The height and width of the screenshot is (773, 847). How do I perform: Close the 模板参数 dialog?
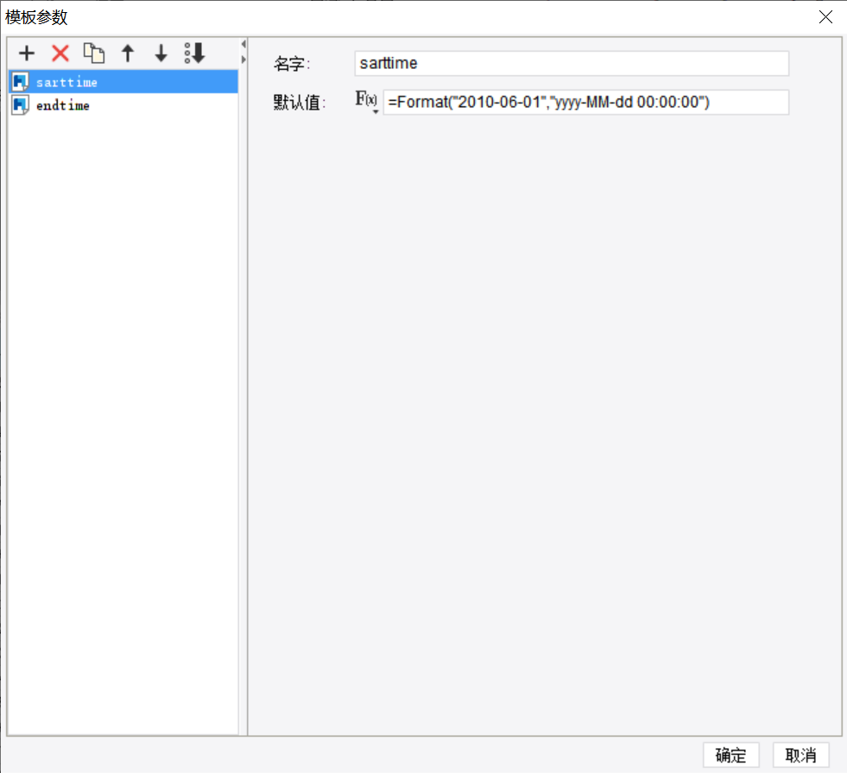(825, 17)
